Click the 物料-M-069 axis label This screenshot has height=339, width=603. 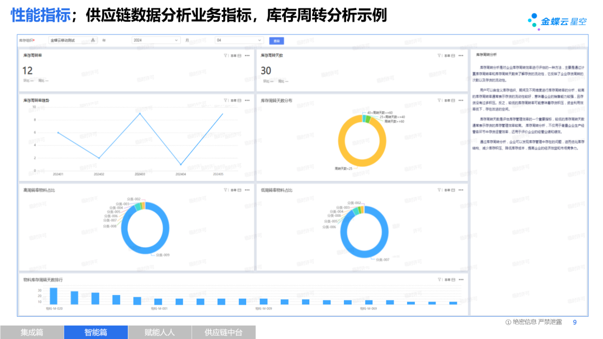368,309
